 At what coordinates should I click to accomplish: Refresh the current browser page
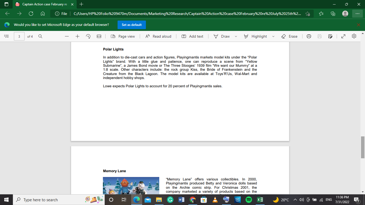pyautogui.click(x=31, y=14)
